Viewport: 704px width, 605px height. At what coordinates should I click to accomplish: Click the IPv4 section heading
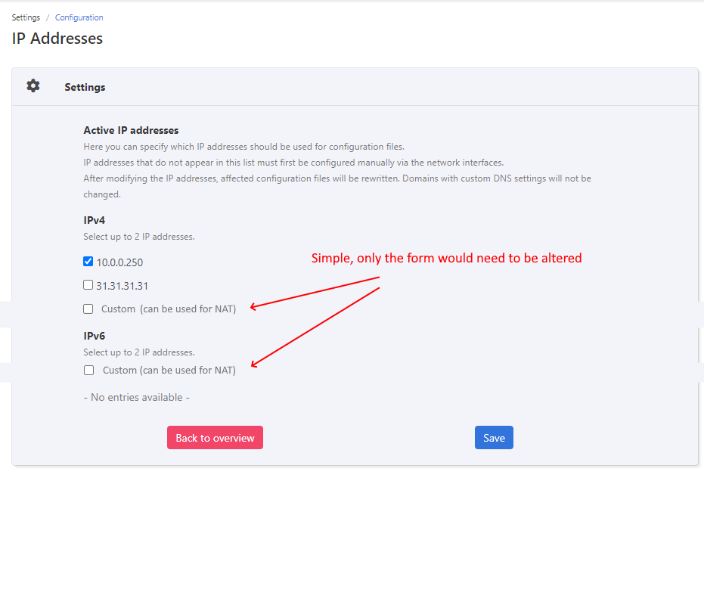click(x=95, y=220)
